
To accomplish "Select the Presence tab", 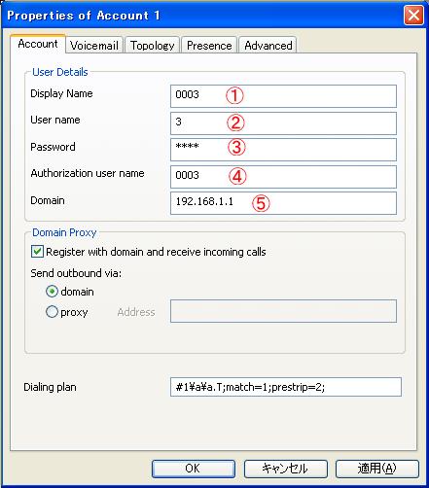I will pyautogui.click(x=209, y=45).
